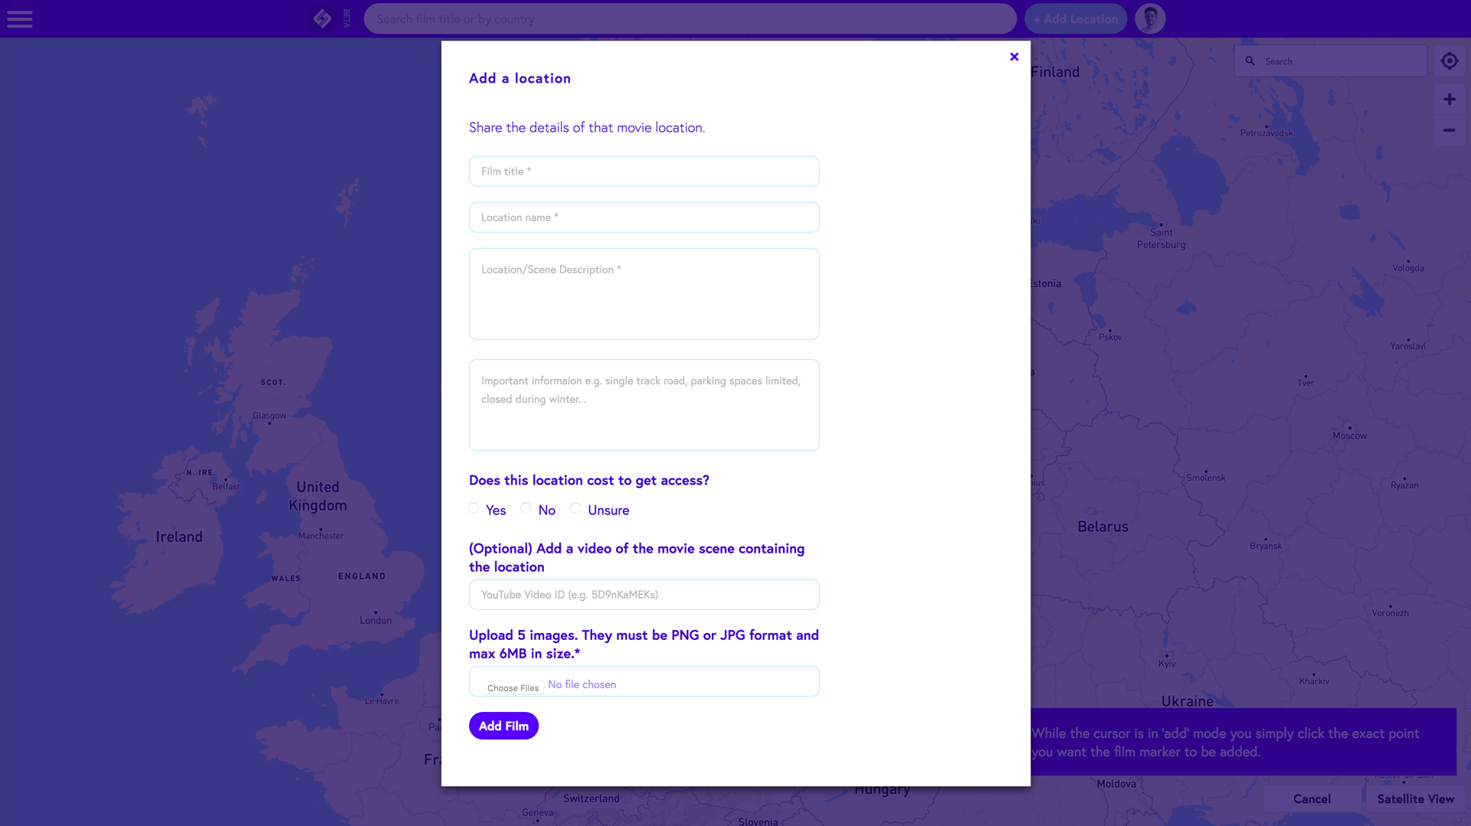Click Cancel on the map
The width and height of the screenshot is (1471, 826).
[1312, 798]
